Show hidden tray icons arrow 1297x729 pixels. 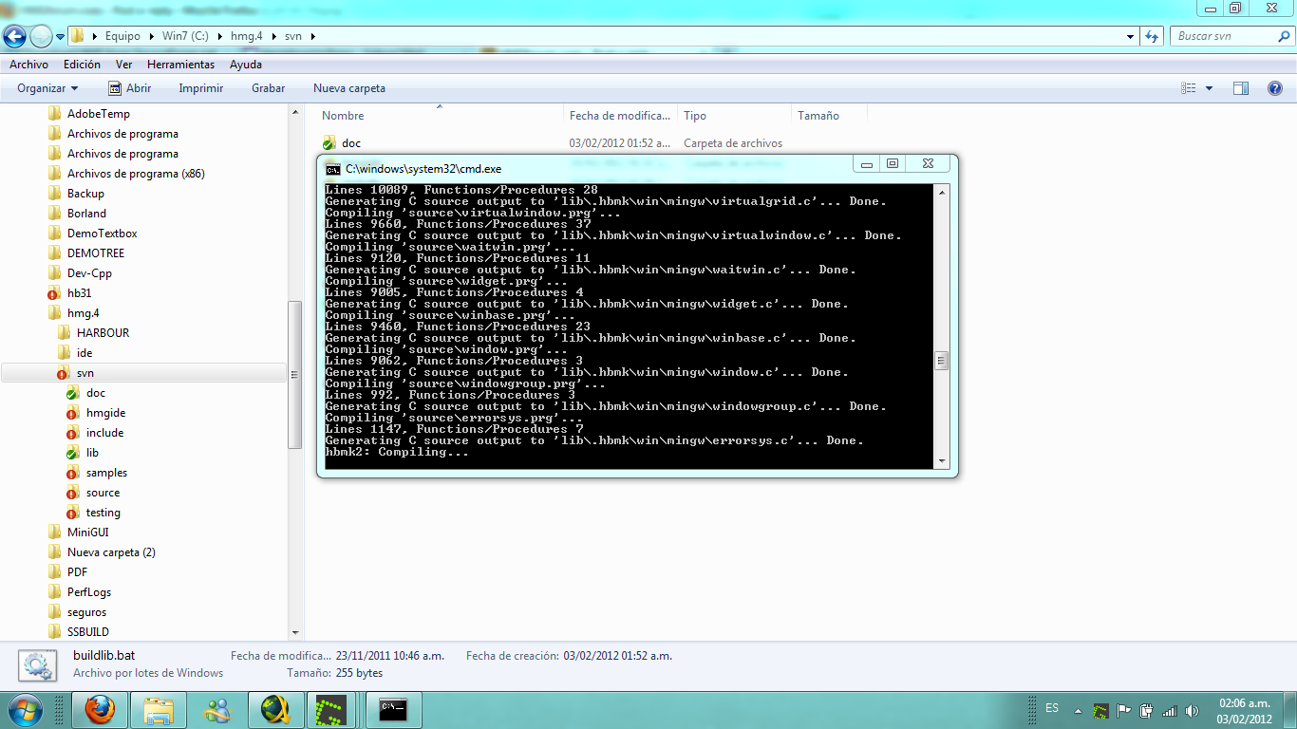1078,710
